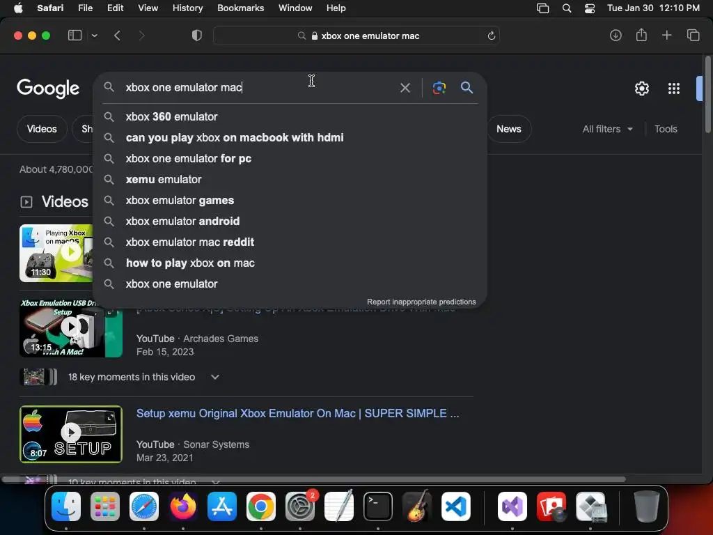Open the Share menu in Safari
Image resolution: width=713 pixels, height=535 pixels.
click(641, 35)
